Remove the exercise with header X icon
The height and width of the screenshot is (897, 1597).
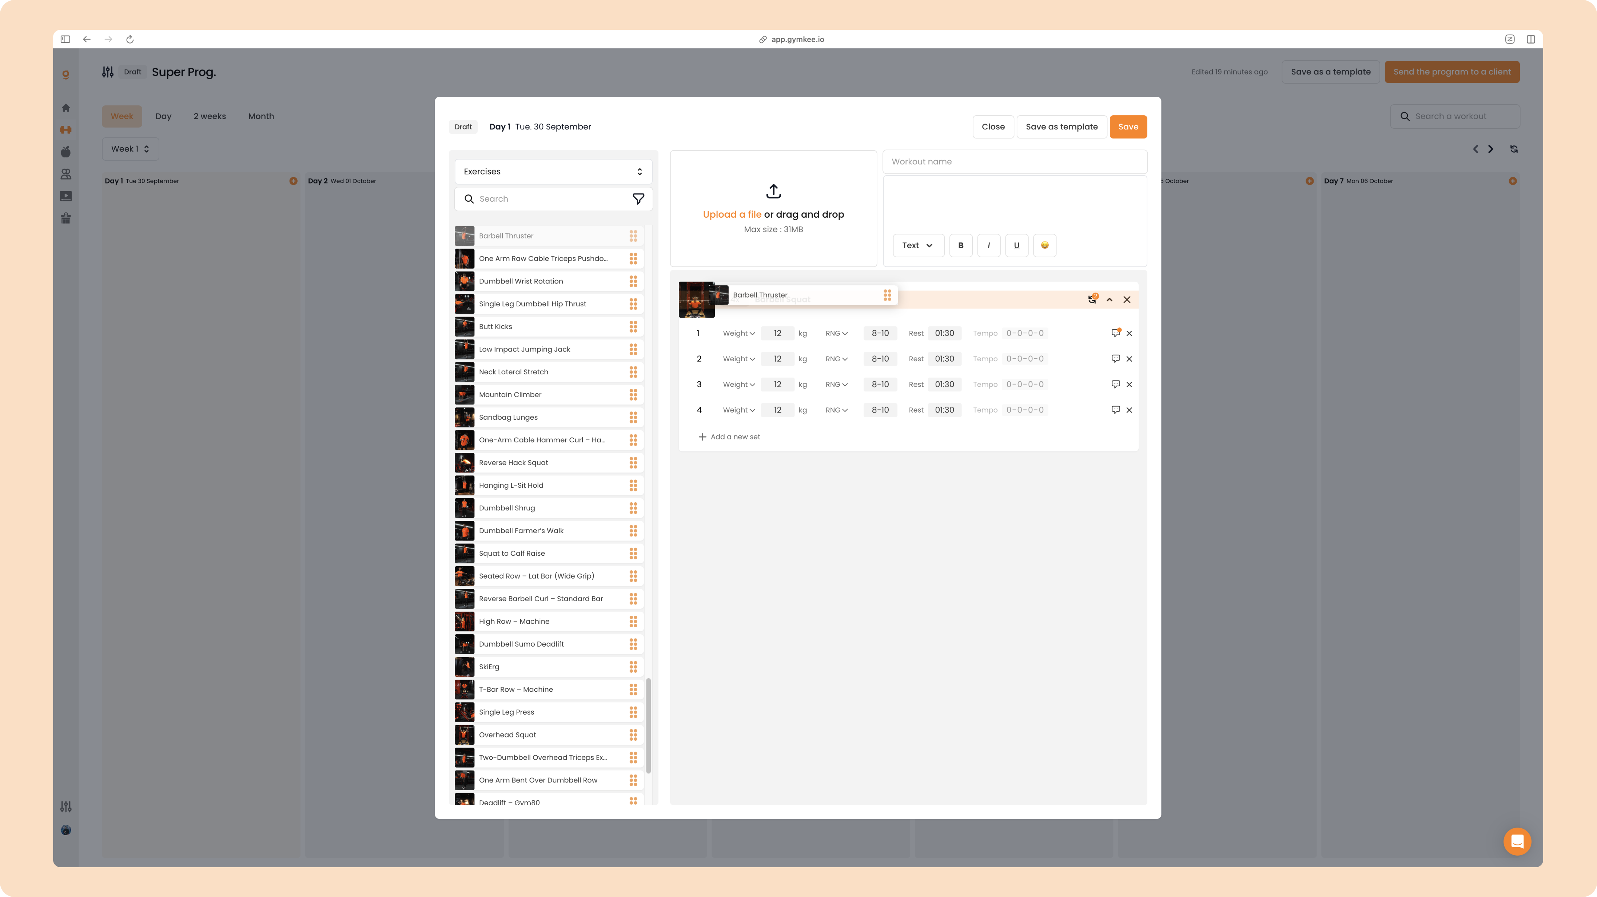point(1127,300)
